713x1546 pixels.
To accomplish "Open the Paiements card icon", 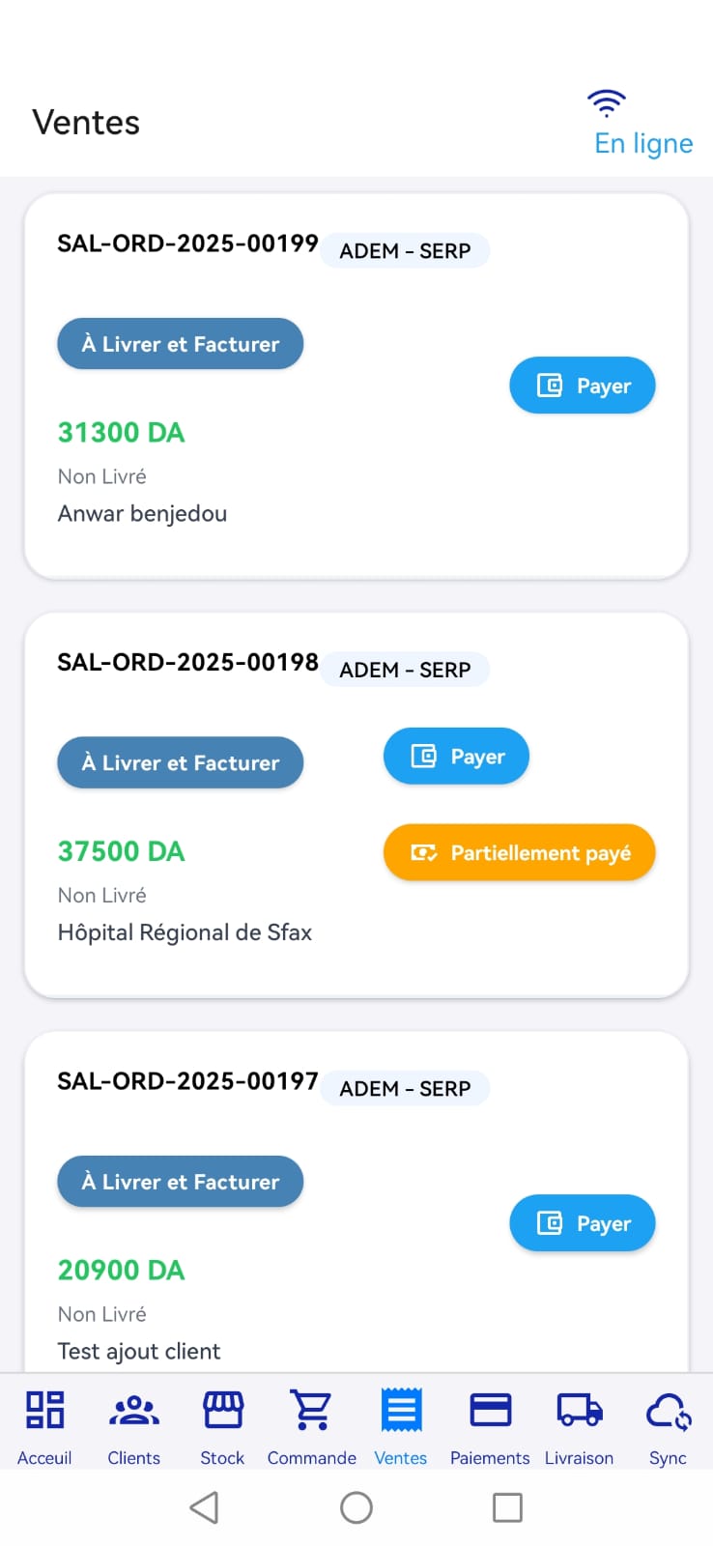I will click(x=490, y=1411).
